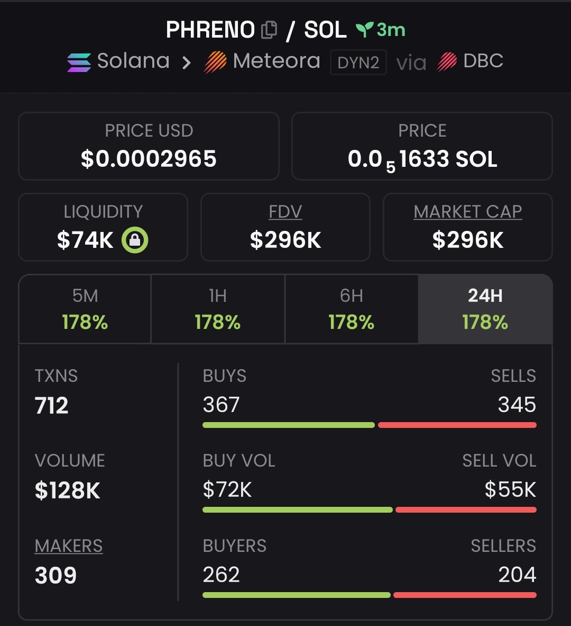Click the green buyers ratio bar
The height and width of the screenshot is (626, 571).
coord(297,595)
